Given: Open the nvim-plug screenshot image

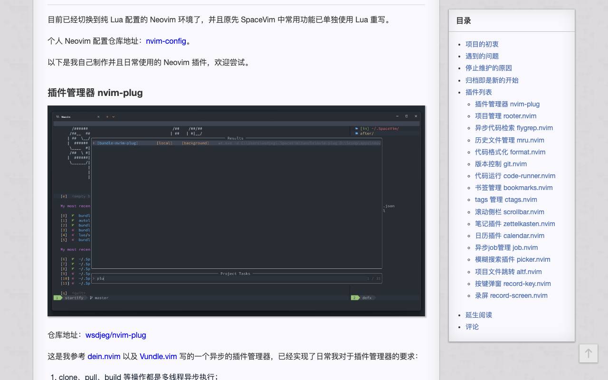Looking at the screenshot, I should point(236,211).
